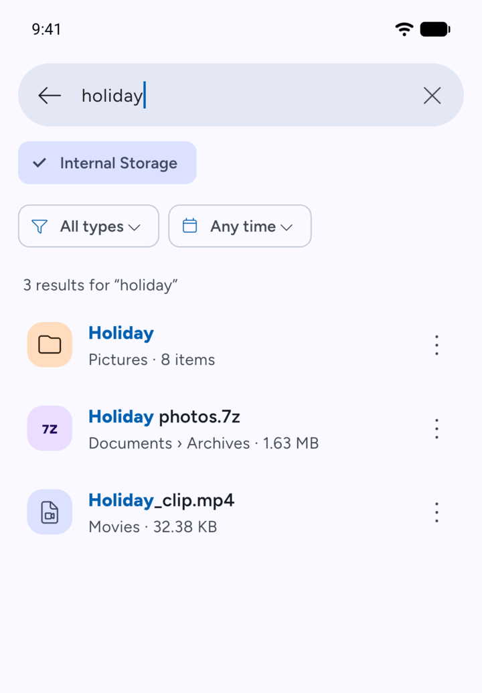Toggle the Internal Storage filter chip
Screen dimensions: 482x693
107,163
